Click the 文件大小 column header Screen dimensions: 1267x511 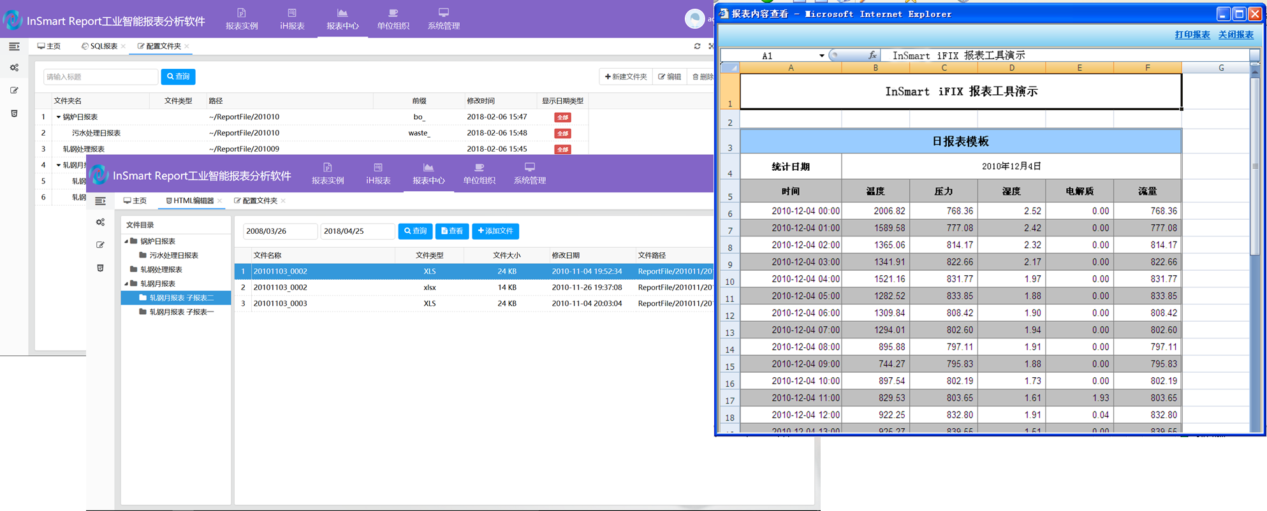[506, 255]
